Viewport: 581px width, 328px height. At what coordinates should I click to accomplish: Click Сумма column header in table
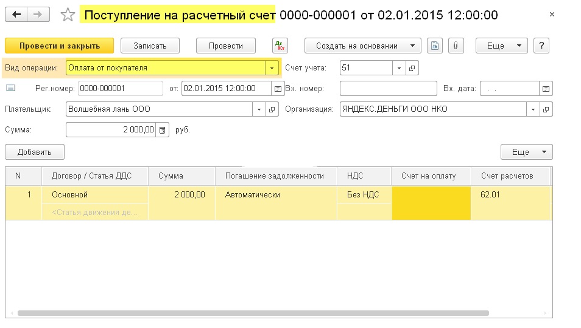(181, 176)
